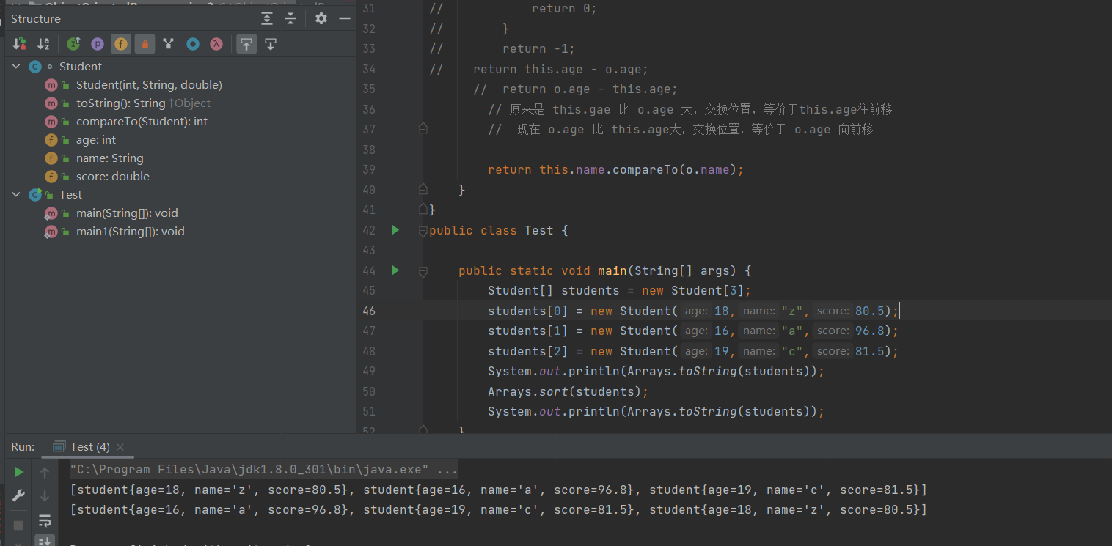The width and height of the screenshot is (1112, 546).
Task: Click first output line starting age=18
Action: 498,490
